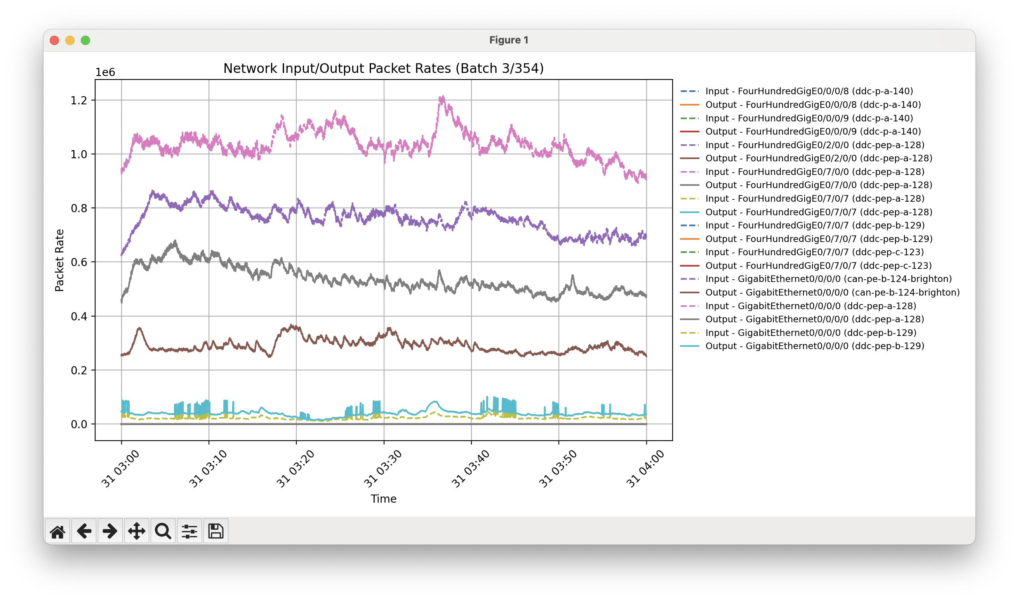Click the green window zoom button

click(85, 40)
